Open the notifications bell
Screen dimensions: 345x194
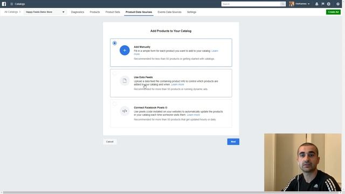(x=316, y=4)
